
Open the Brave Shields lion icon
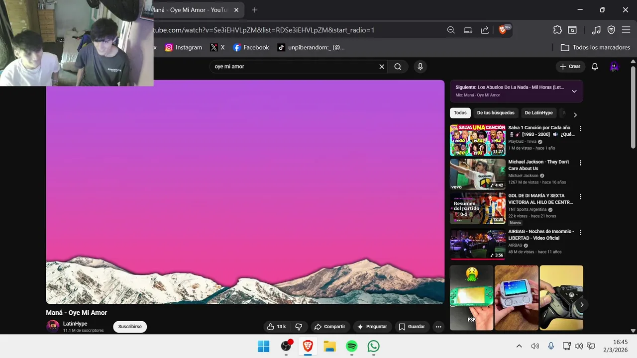pos(504,29)
